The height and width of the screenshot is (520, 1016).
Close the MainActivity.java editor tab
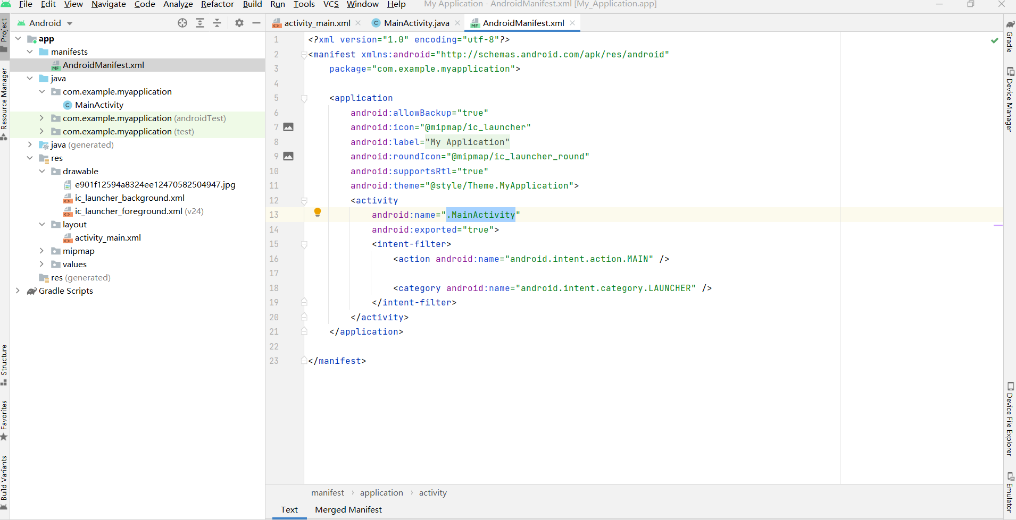click(457, 23)
